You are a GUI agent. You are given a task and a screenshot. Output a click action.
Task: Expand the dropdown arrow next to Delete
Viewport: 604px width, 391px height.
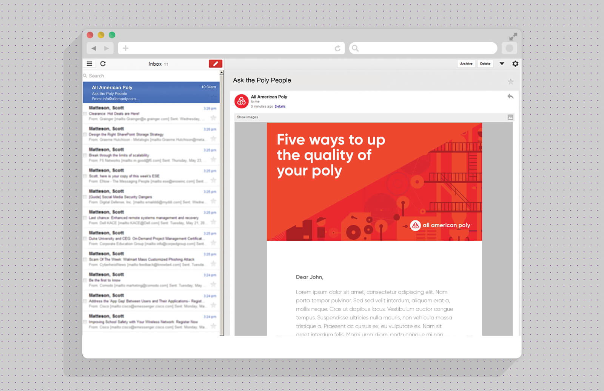pyautogui.click(x=502, y=64)
